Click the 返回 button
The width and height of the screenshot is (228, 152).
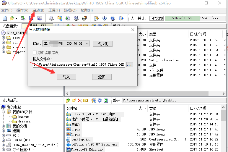coord(102,77)
